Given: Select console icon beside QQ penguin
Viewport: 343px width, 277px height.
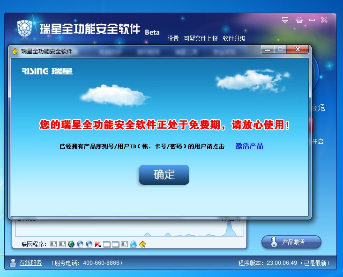Looking at the screenshot, I should 125,244.
